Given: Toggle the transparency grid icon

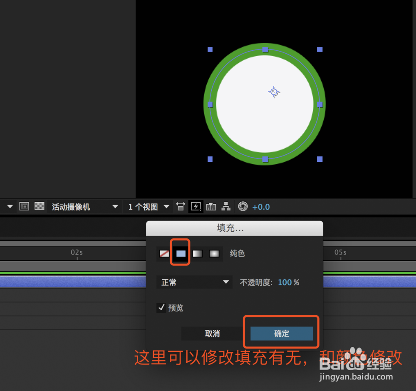Looking at the screenshot, I should tap(39, 206).
